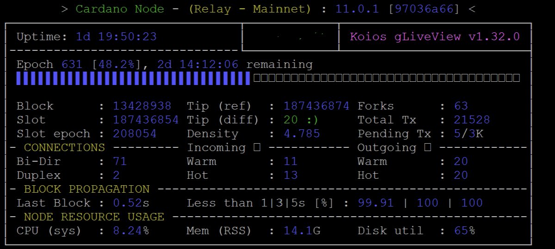This screenshot has height=249, width=555.
Task: Click the epoch progress bar
Action: pos(268,78)
